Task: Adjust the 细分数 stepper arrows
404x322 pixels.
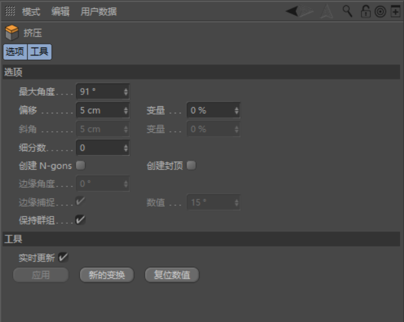Action: point(126,148)
